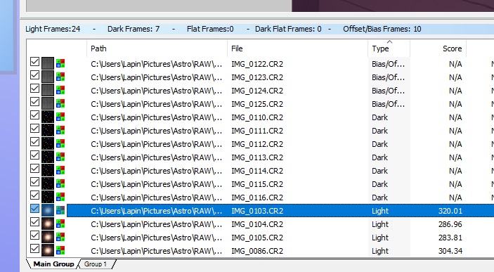Click the RGB color icon for IMG_0115.CR2
Image resolution: width=494 pixels, height=272 pixels.
(x=60, y=183)
